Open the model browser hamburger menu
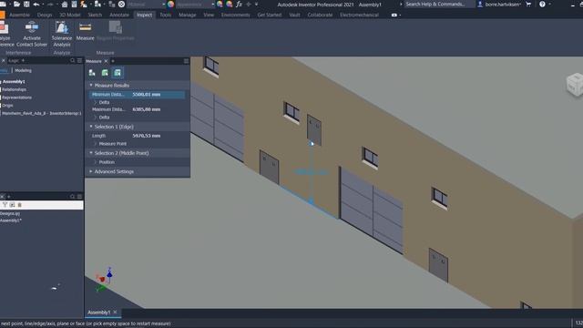The image size is (583, 328). point(79,61)
